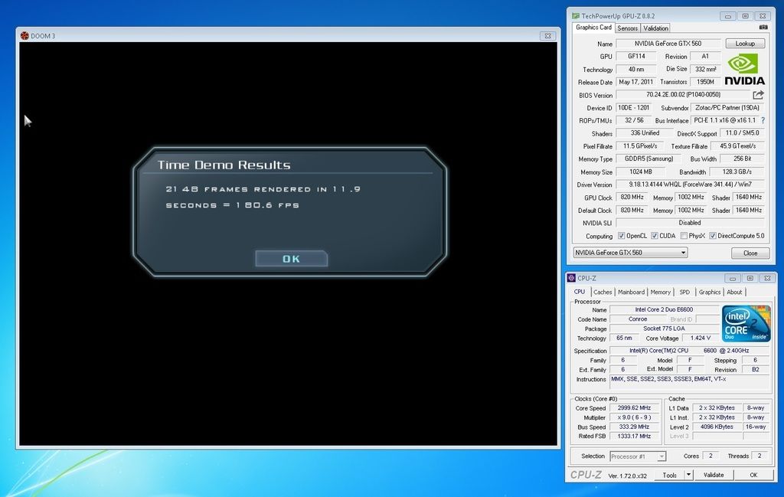
Task: Switch to the Sensors tab in GPU-Z
Action: point(628,28)
